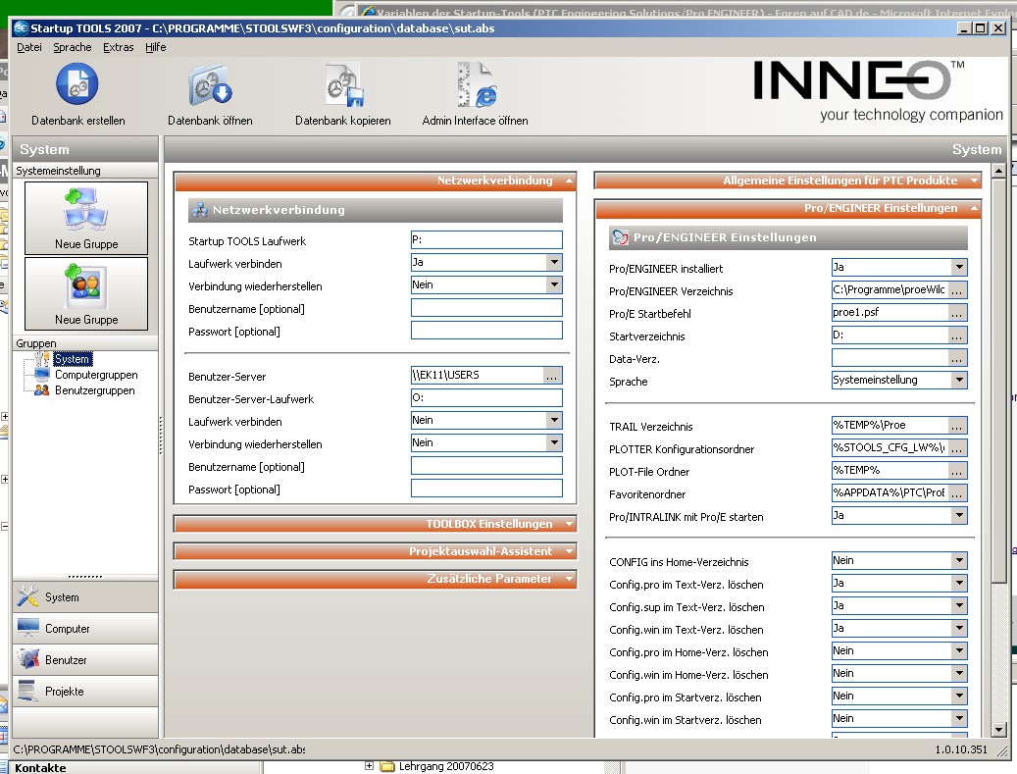Open Pro/INTRALINK mit Pro/E starten dropdown
The width and height of the screenshot is (1017, 774).
[x=958, y=516]
